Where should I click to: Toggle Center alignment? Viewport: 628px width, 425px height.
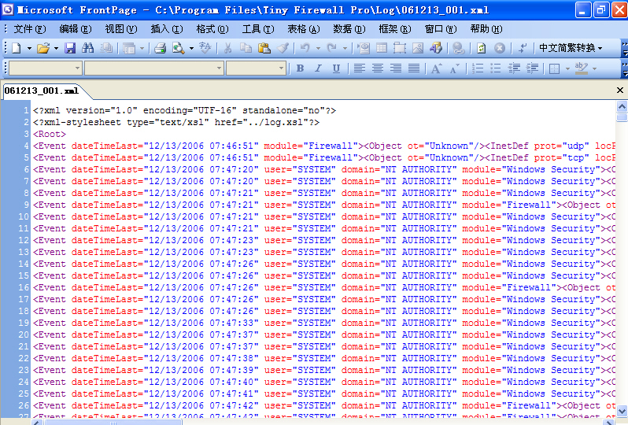[377, 68]
